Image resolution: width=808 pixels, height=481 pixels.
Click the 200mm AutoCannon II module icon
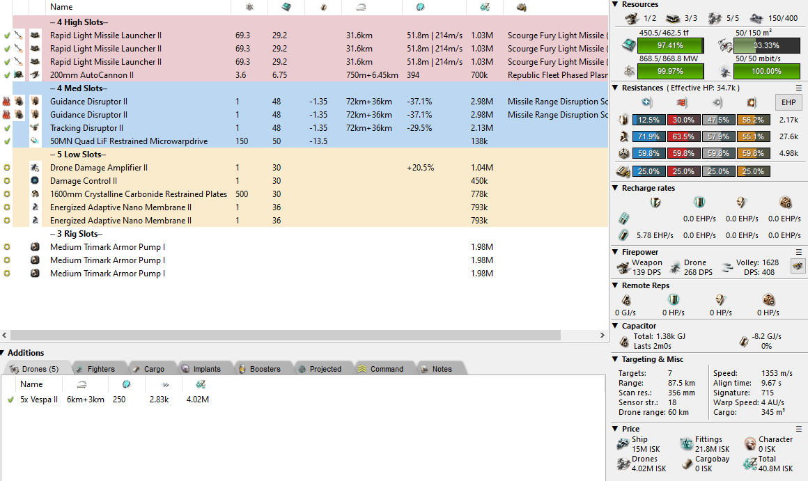click(35, 75)
